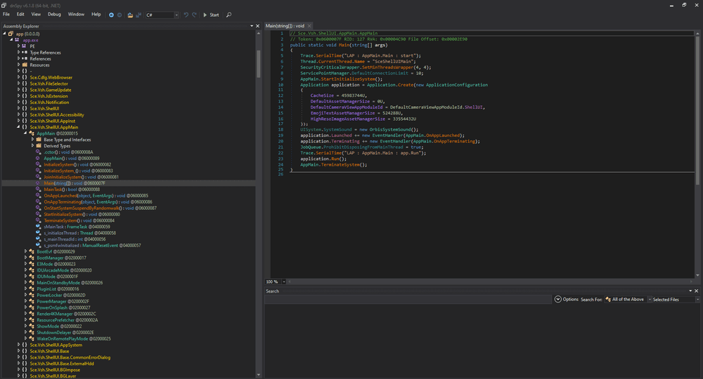
Task: Toggle the search Options chevron button
Action: click(x=557, y=299)
